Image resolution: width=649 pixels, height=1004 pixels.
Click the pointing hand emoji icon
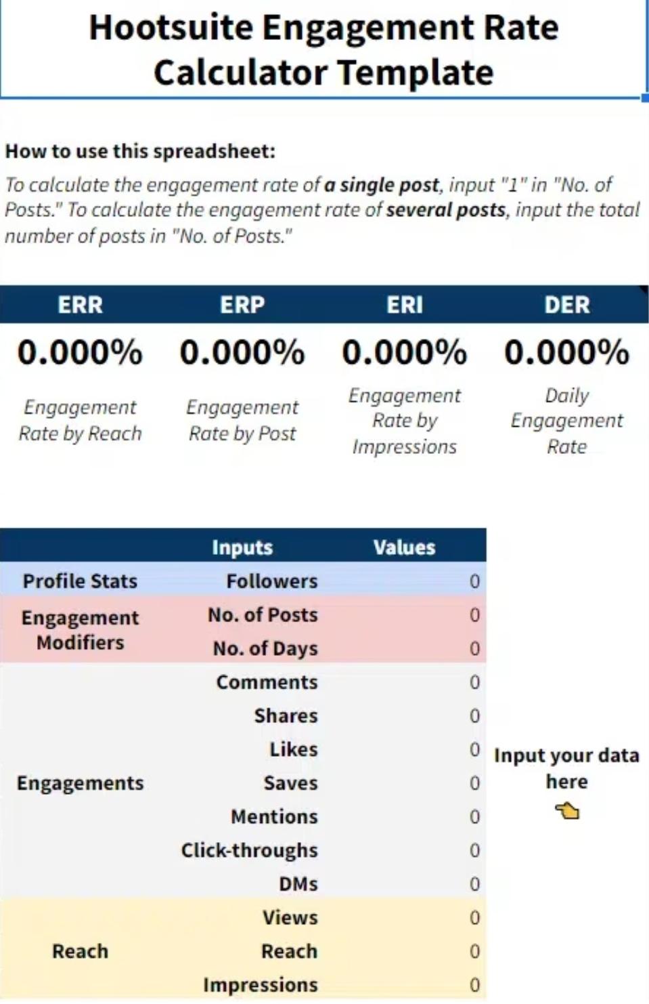(x=567, y=810)
